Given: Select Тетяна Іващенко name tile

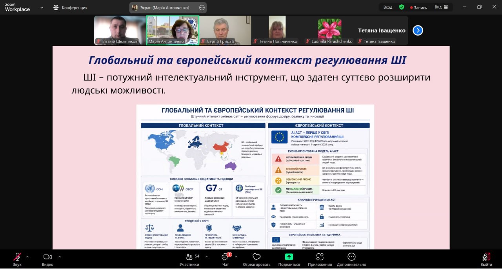Looking at the screenshot, I should (x=382, y=30).
